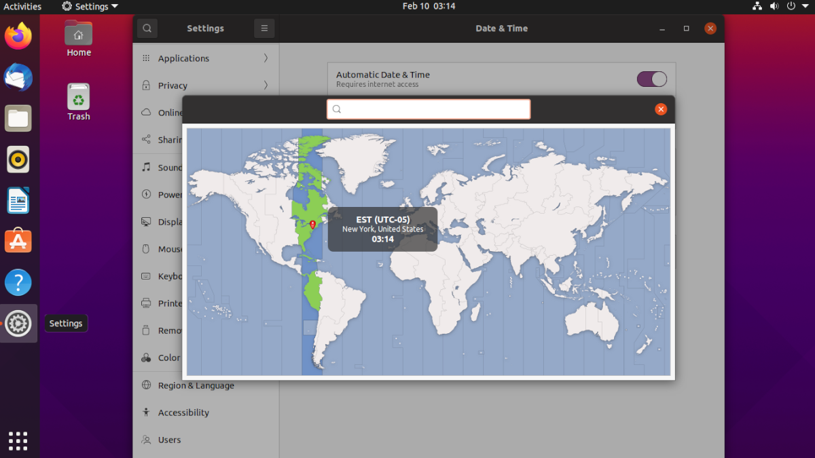Image resolution: width=815 pixels, height=458 pixels.
Task: Click Activities in the top bar
Action: tap(22, 6)
